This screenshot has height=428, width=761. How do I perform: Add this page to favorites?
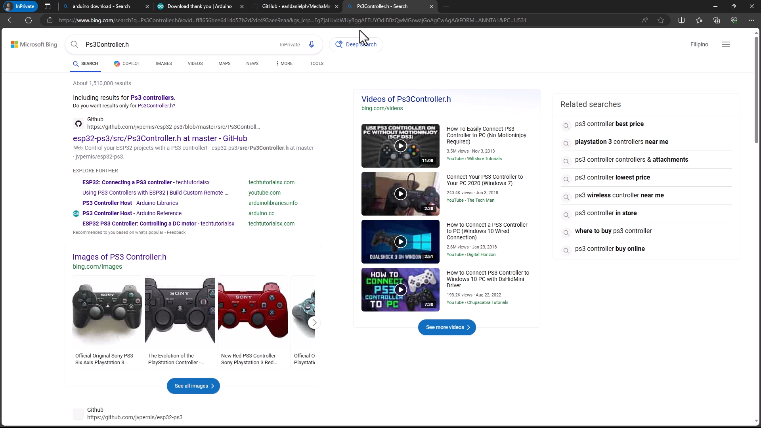pos(661,20)
